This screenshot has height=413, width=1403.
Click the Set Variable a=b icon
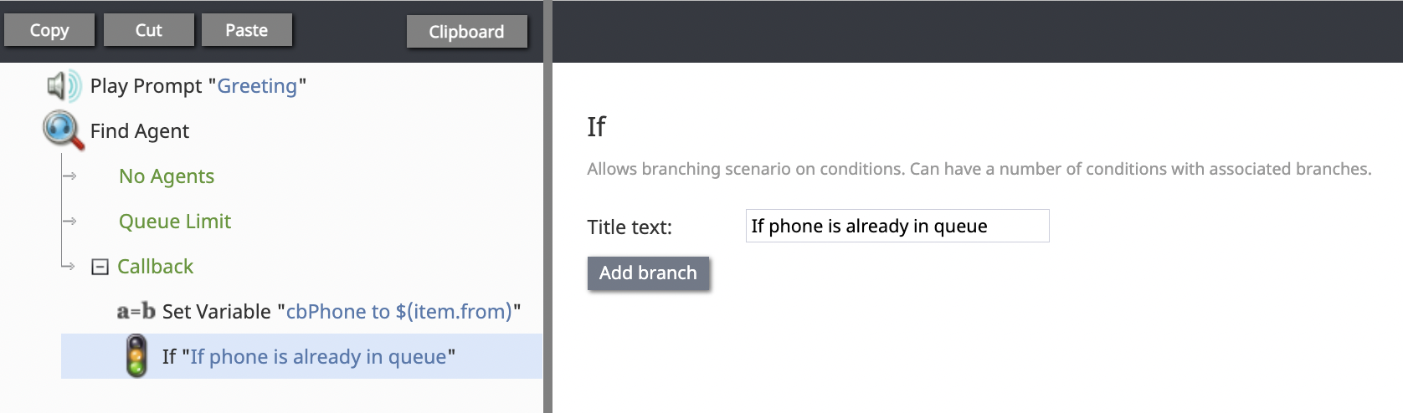tap(136, 312)
